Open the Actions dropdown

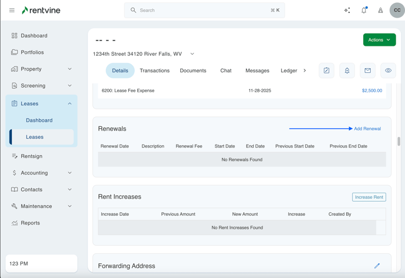[x=379, y=40]
